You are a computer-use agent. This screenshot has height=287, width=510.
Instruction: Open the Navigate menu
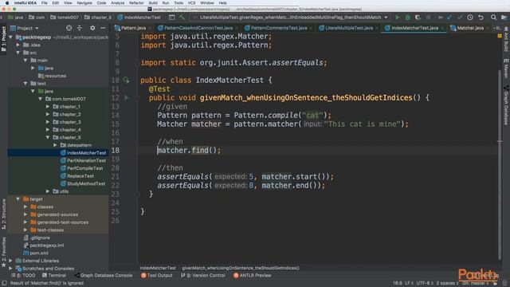[84, 3]
